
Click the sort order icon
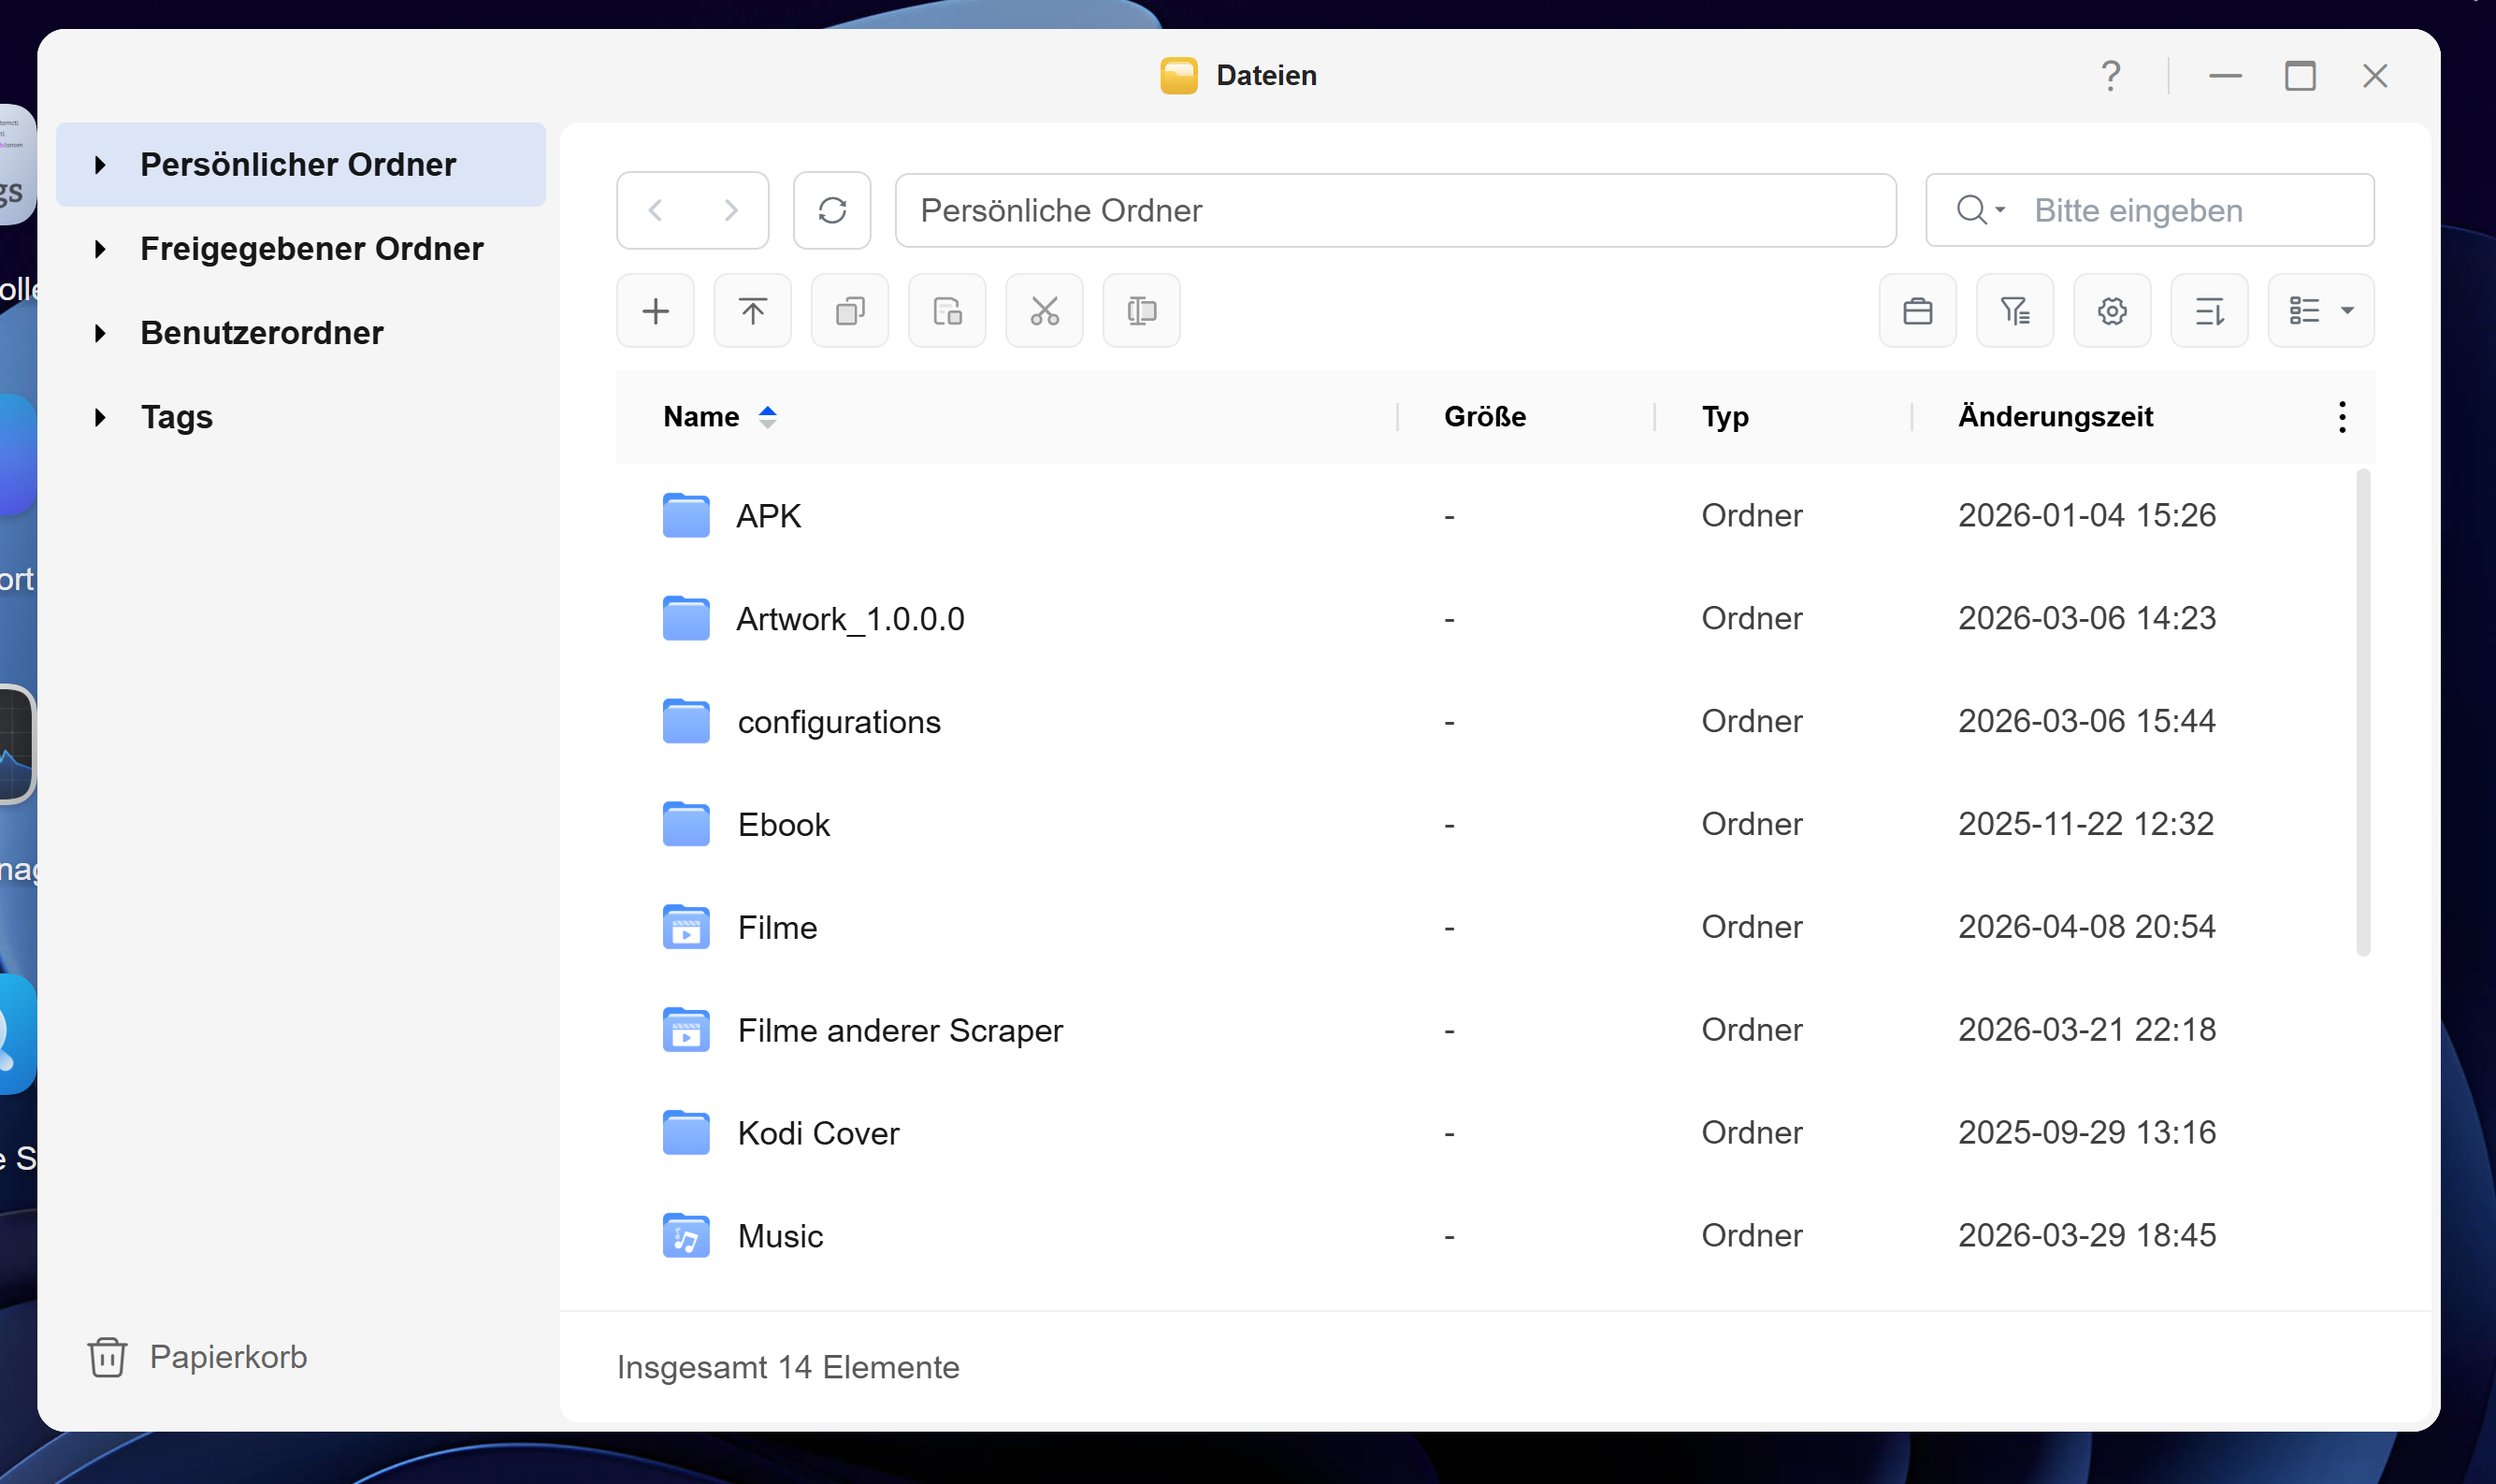pos(2209,310)
